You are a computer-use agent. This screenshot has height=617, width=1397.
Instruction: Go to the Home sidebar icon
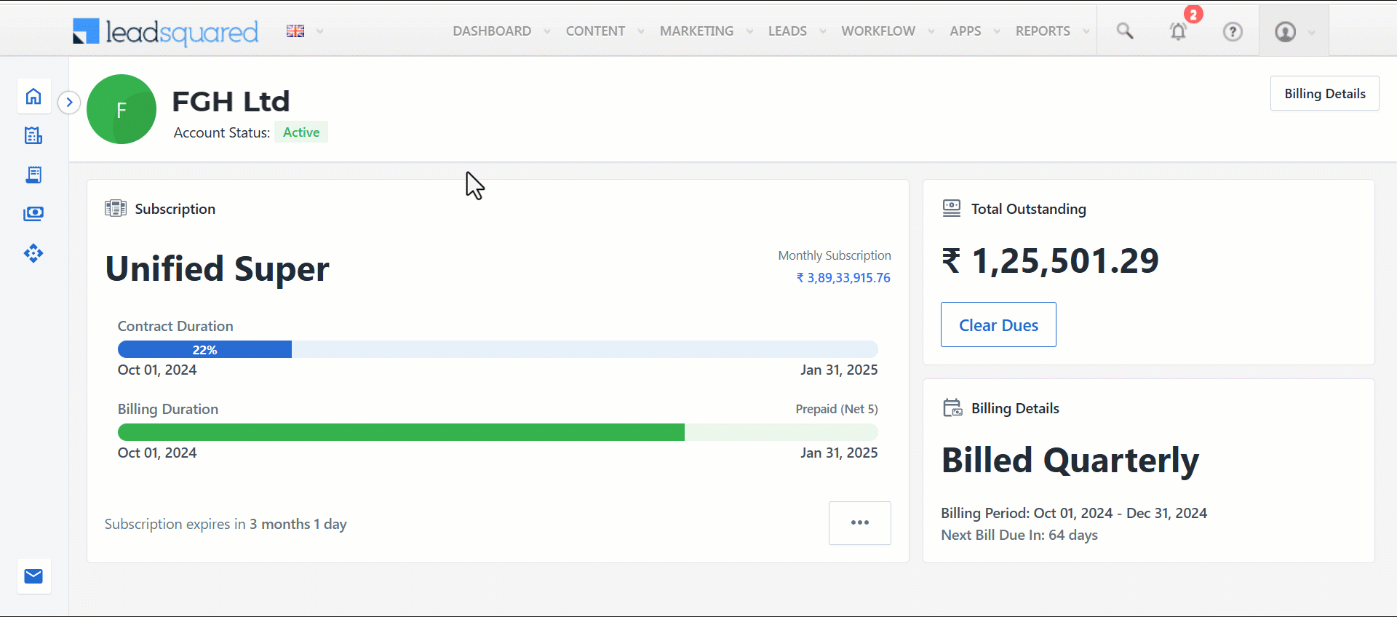[x=33, y=96]
